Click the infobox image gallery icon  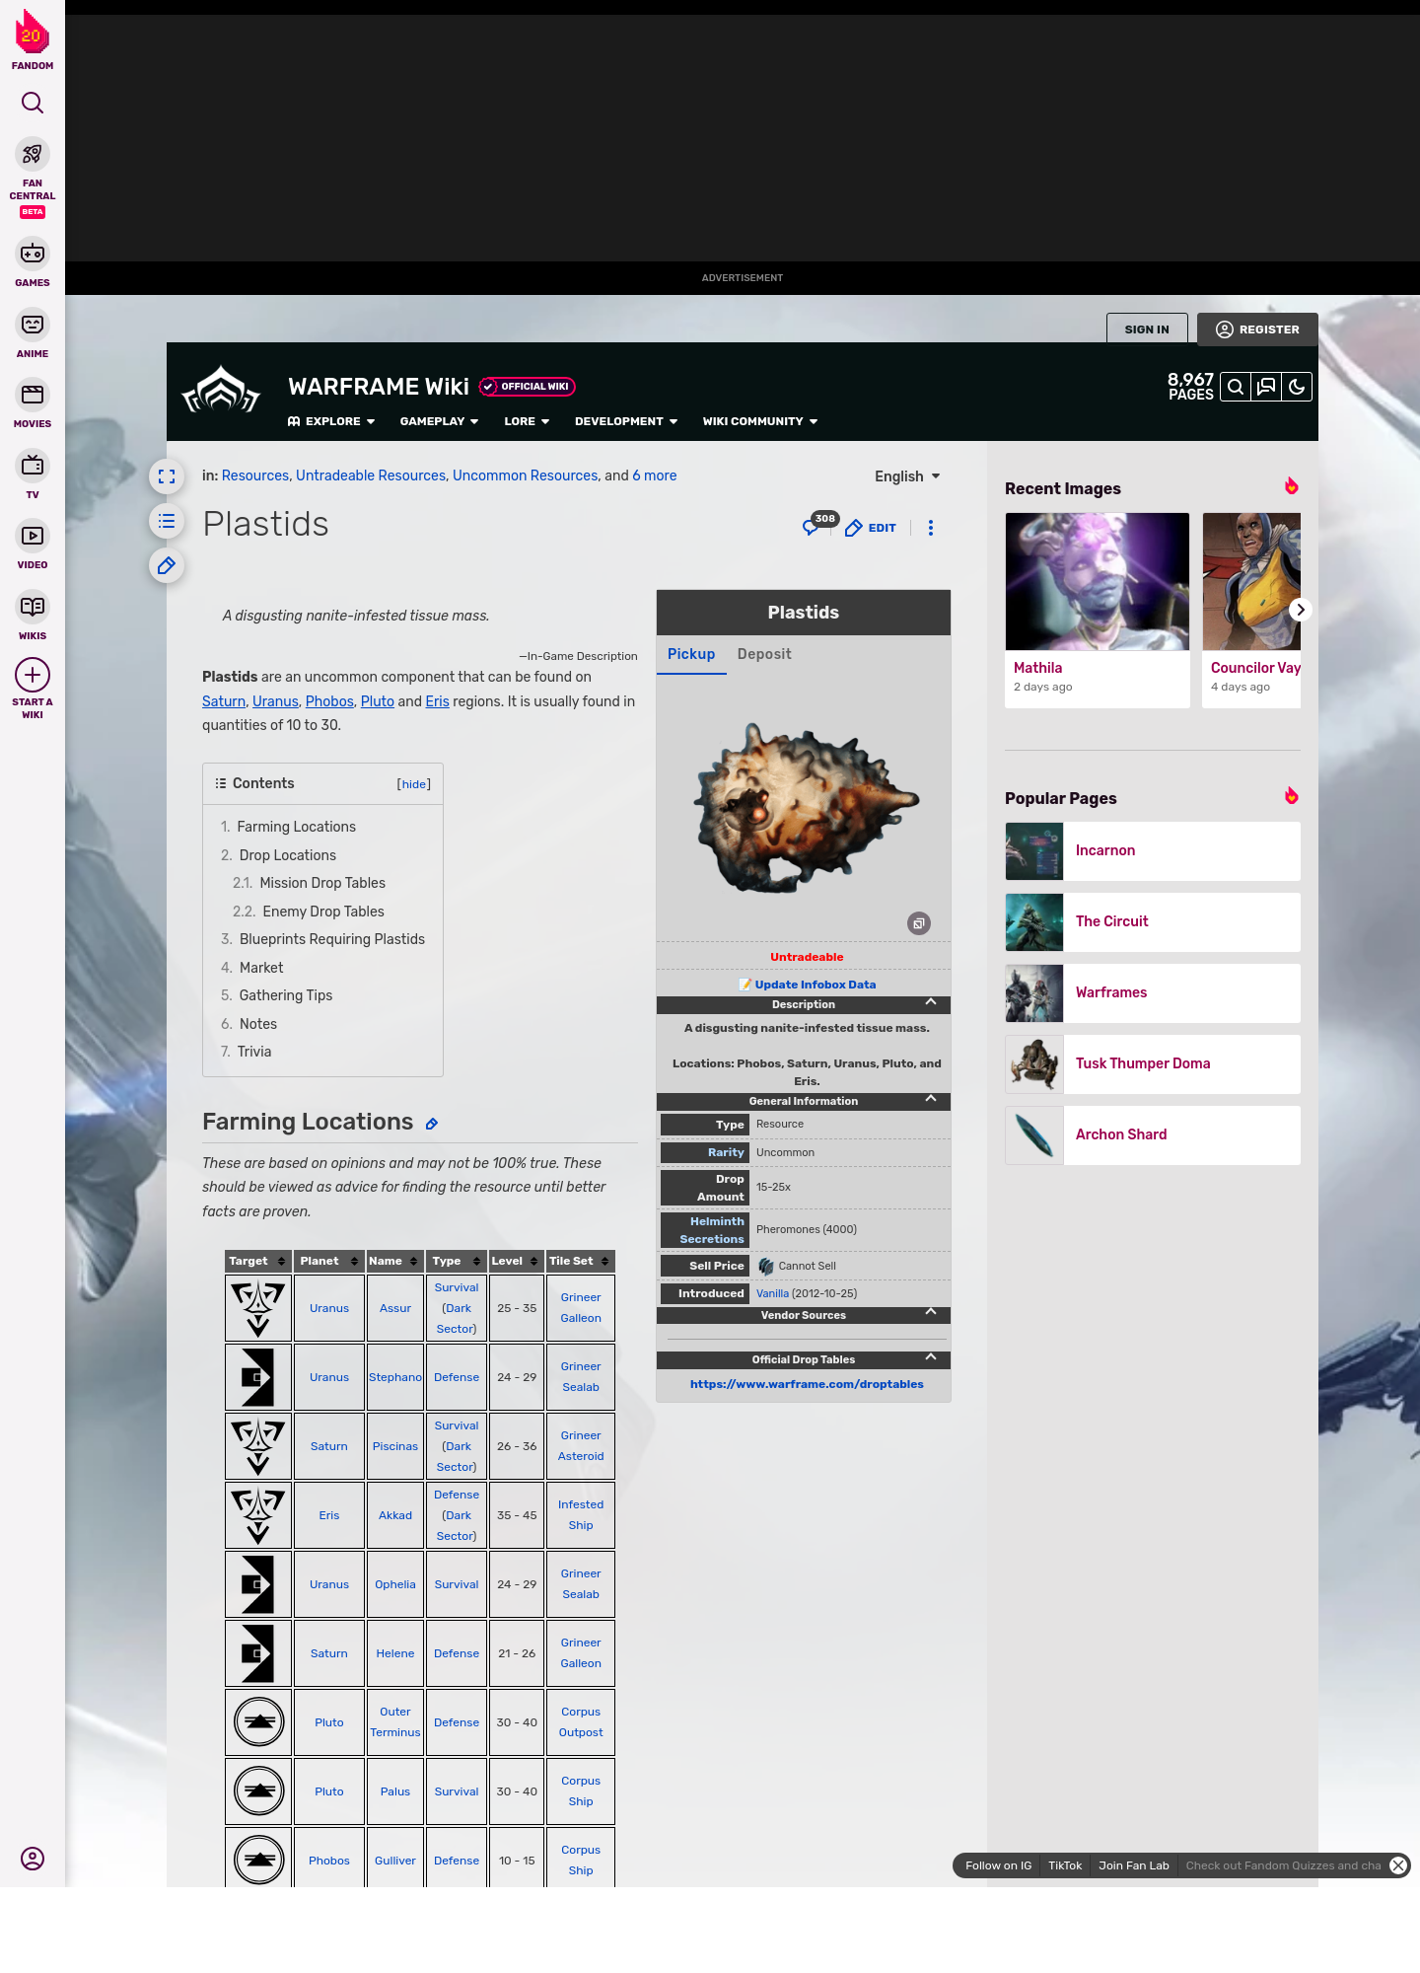pyautogui.click(x=919, y=923)
